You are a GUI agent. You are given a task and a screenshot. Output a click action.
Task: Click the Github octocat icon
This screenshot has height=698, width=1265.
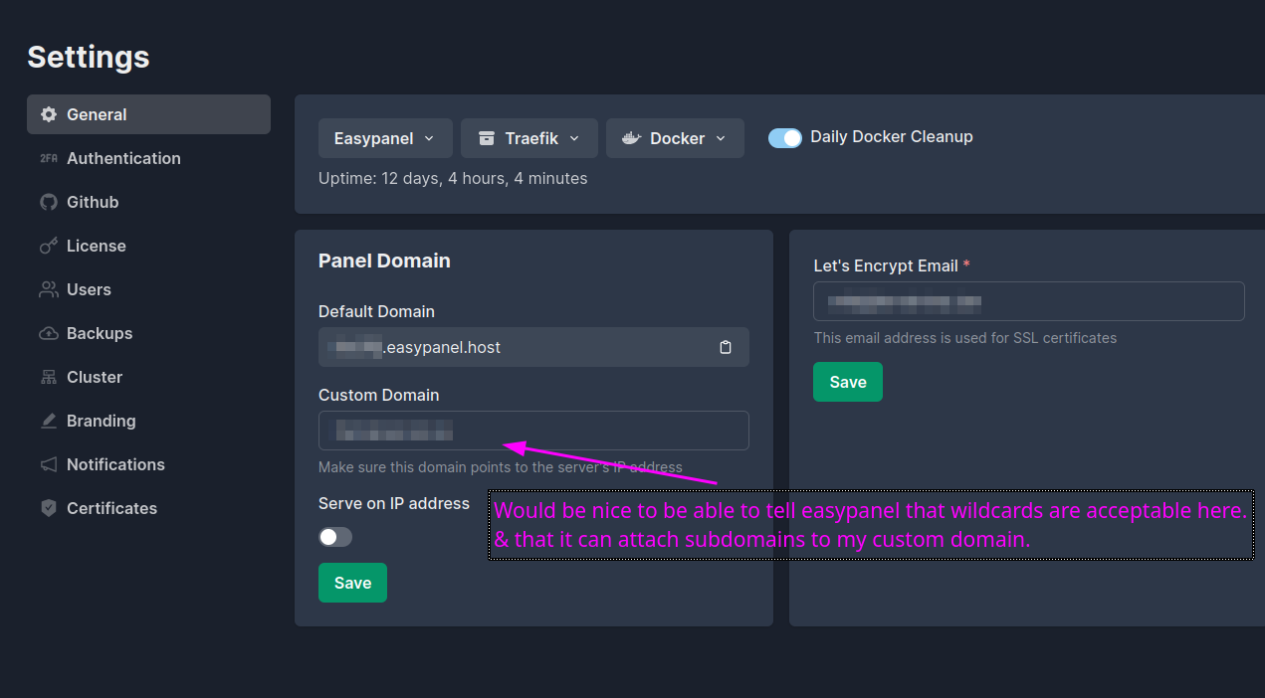(49, 202)
